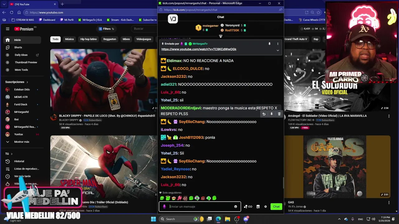Open Thumbnail Preview in sidebar
The height and width of the screenshot is (224, 399).
click(x=22, y=62)
